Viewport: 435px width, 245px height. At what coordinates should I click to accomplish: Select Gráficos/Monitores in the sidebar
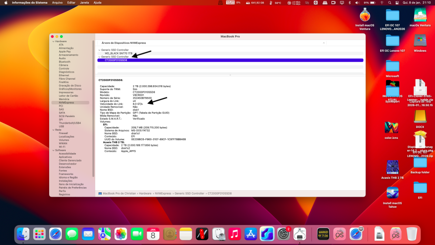coord(70,89)
